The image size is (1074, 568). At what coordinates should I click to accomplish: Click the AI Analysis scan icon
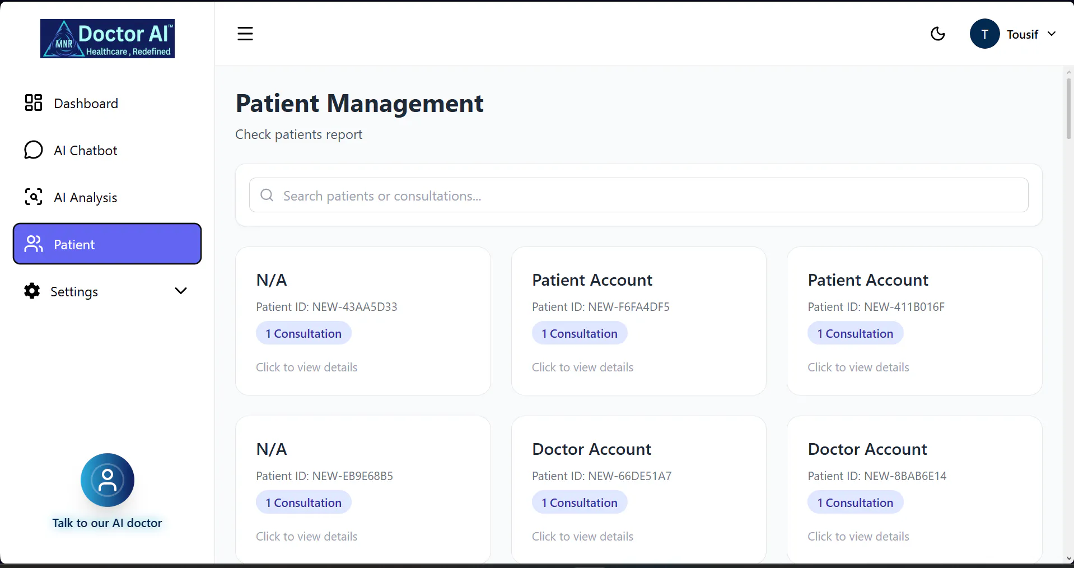point(34,197)
